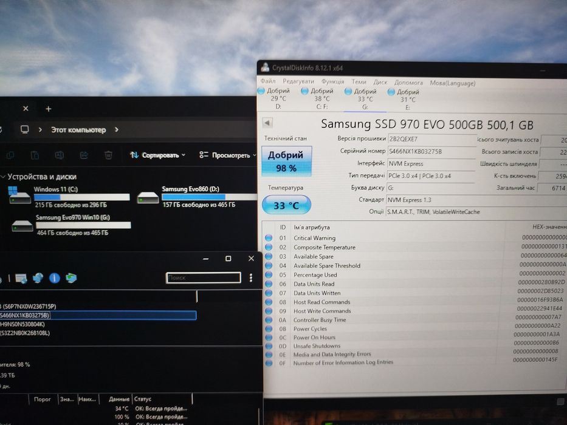
Task: Click the Порог column header
Action: coord(43,399)
